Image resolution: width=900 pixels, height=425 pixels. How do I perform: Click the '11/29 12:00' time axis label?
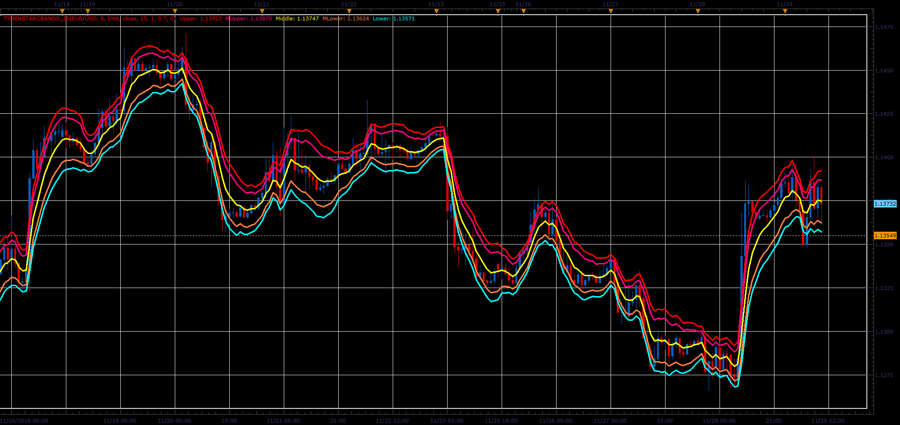click(828, 421)
